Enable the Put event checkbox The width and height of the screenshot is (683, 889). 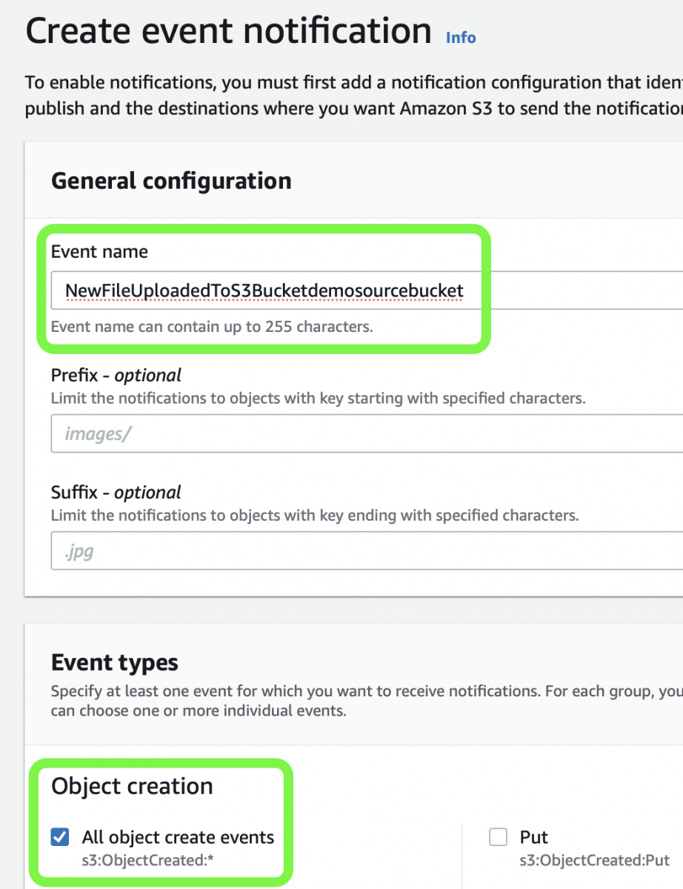(x=499, y=837)
